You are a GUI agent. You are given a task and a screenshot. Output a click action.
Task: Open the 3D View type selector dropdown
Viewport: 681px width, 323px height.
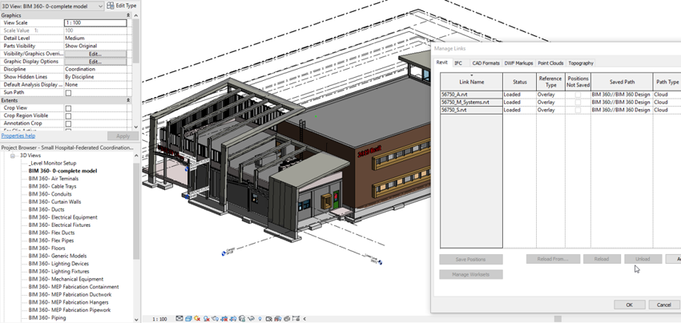[x=99, y=6]
